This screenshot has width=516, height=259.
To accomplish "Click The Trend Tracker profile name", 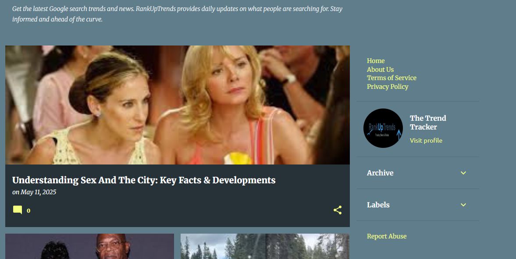I will pyautogui.click(x=428, y=122).
